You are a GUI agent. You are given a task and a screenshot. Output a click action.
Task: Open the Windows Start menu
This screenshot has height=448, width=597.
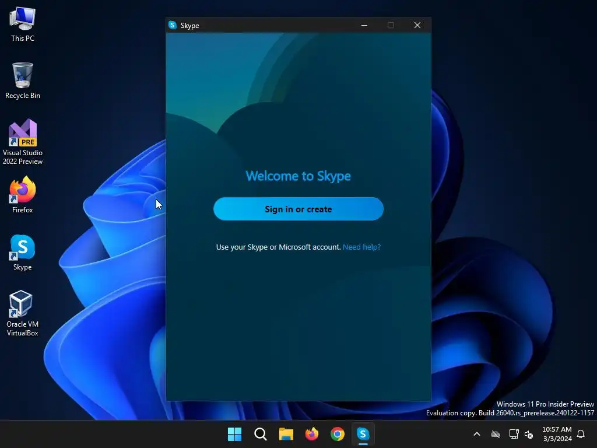[234, 434]
